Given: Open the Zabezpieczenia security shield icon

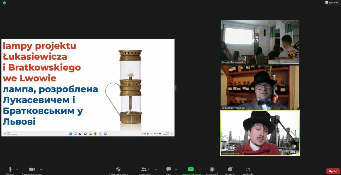Looking at the screenshot, I should tap(118, 169).
